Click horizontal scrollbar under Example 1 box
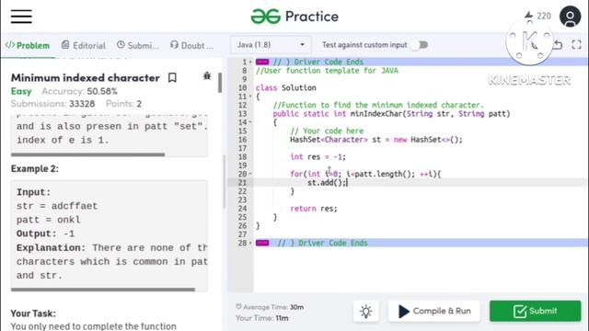 pyautogui.click(x=88, y=154)
